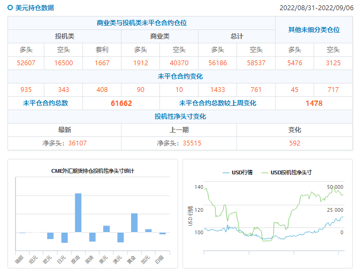
Task: Click the tall 原油 bar in chart
Action: pyautogui.click(x=78, y=212)
